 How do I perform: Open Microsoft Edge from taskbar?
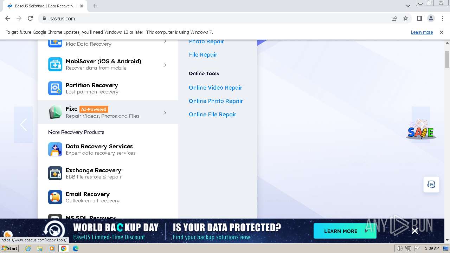click(76, 248)
